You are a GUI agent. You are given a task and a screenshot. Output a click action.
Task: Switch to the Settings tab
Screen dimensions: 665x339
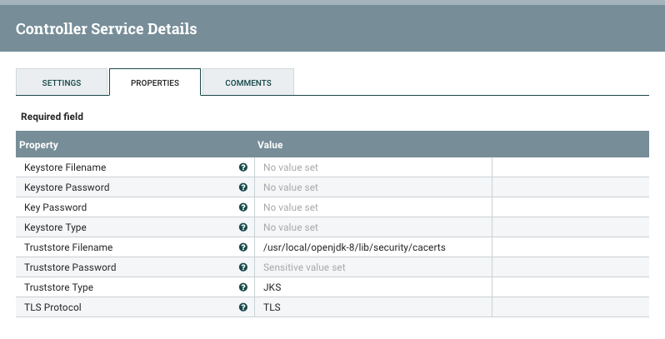pos(62,82)
